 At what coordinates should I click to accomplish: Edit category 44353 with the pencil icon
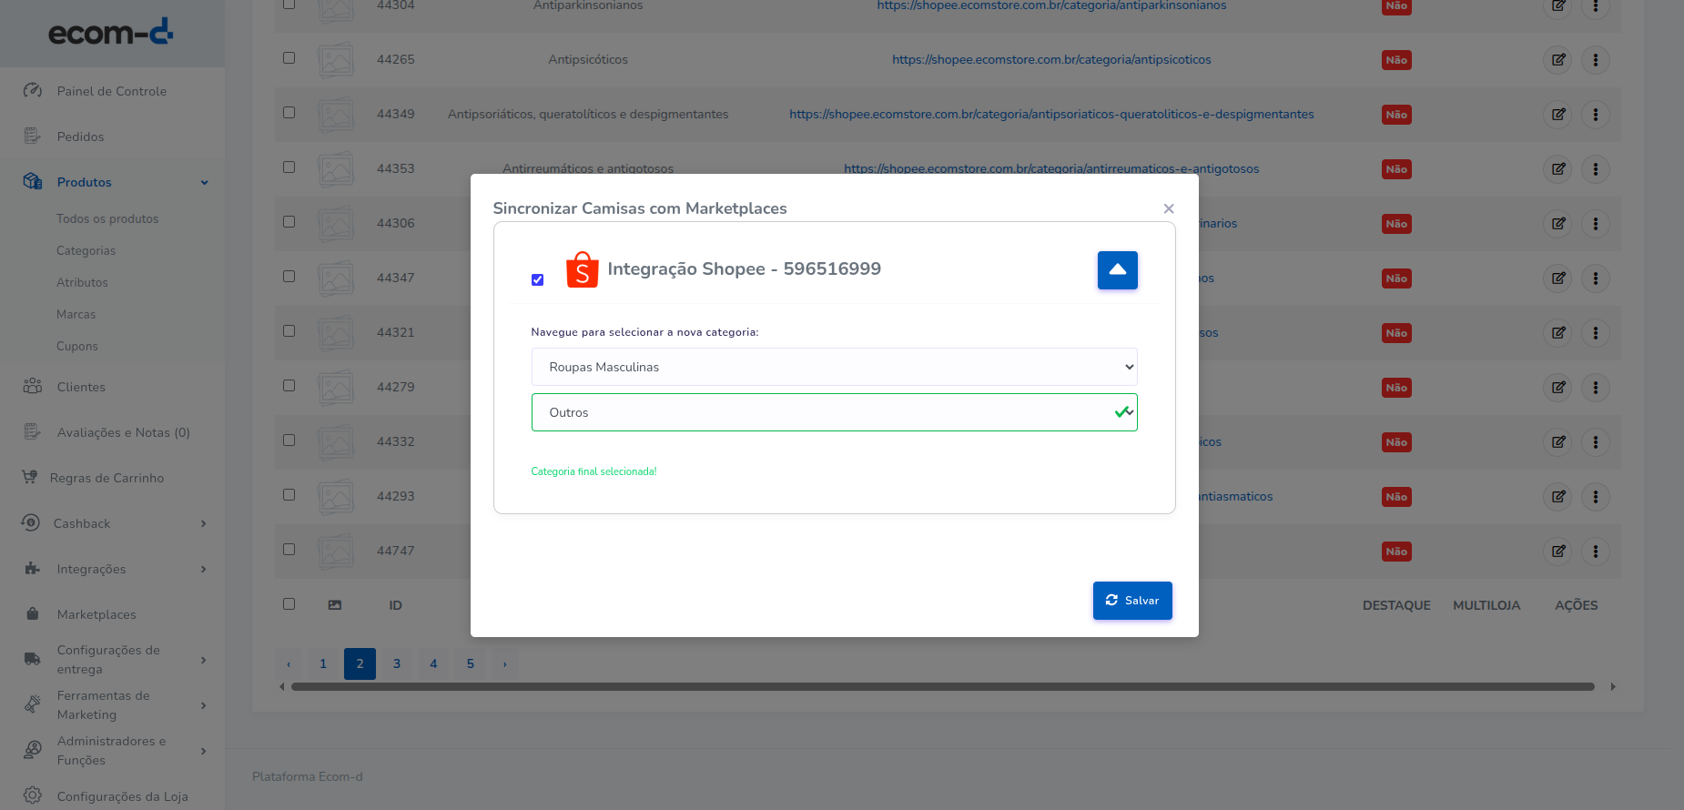(1558, 169)
